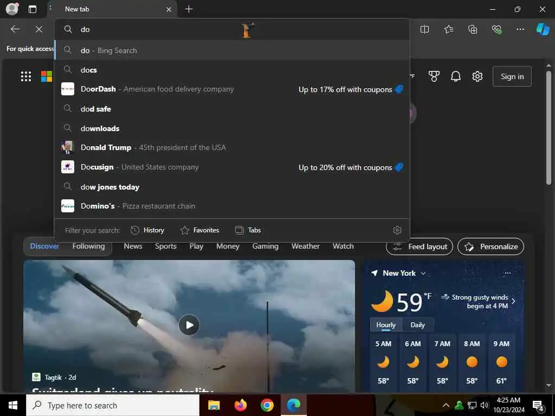Open the Gaming feed tab
Screen dimensions: 555x416
pyautogui.click(x=265, y=246)
